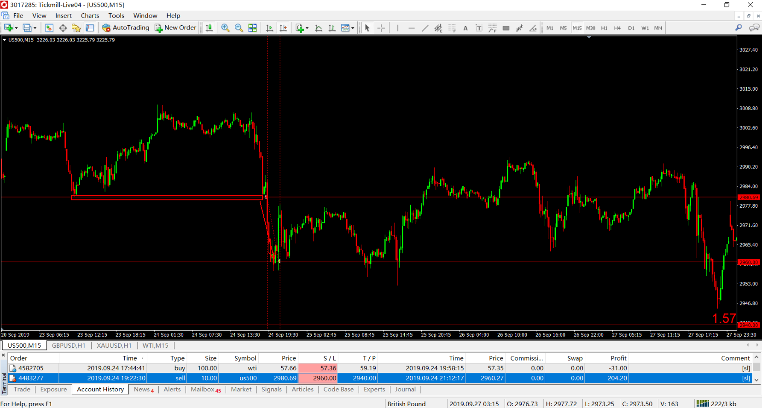Open the chart Templates icon
The image size is (762, 408).
[345, 28]
